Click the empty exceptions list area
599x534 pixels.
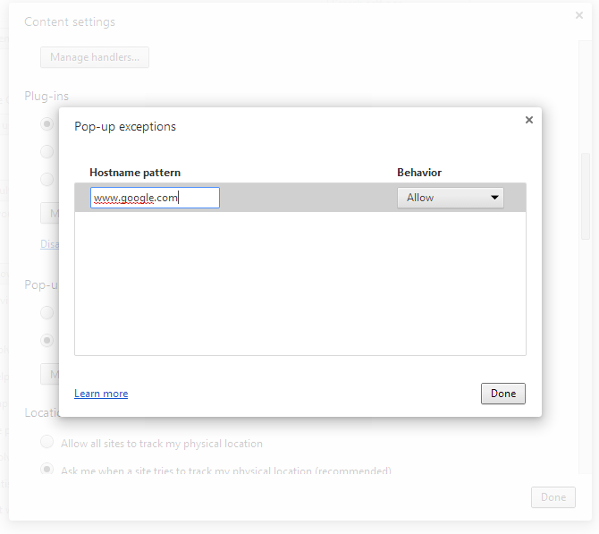(x=300, y=284)
